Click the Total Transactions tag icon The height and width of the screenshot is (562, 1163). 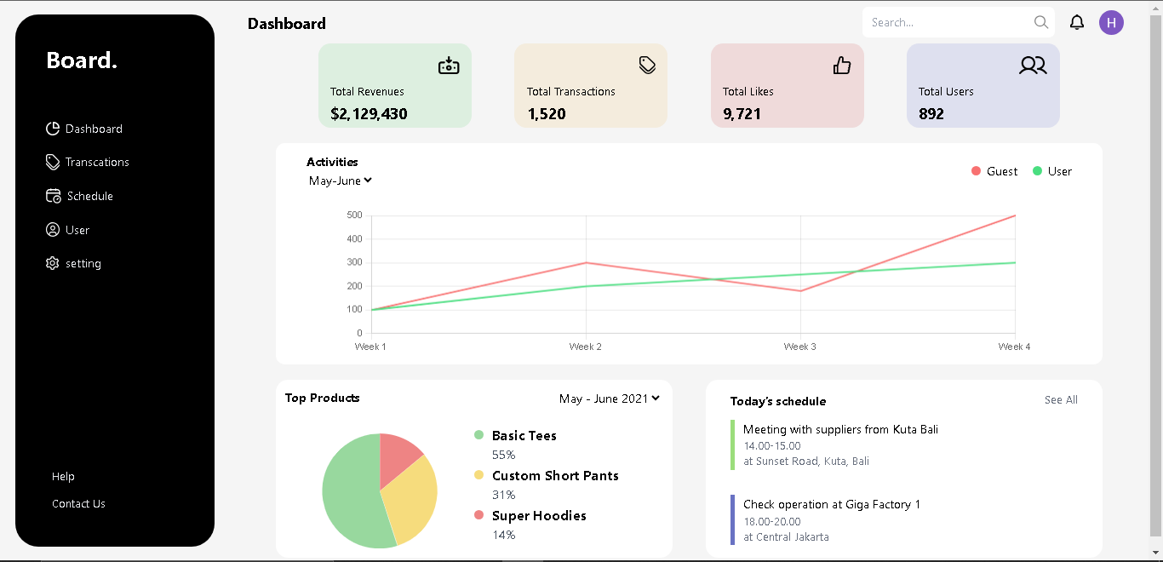(x=647, y=65)
